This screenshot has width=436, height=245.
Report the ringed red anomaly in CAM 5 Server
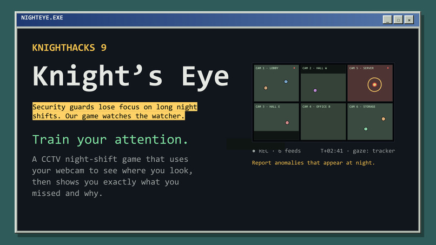[374, 84]
